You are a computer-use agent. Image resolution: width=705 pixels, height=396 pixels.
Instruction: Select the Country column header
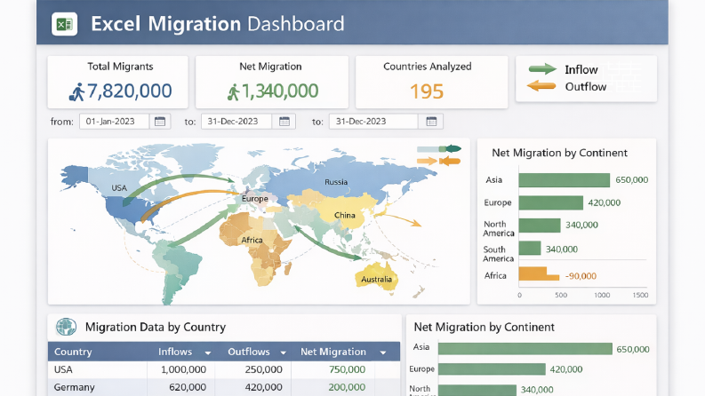coord(98,352)
